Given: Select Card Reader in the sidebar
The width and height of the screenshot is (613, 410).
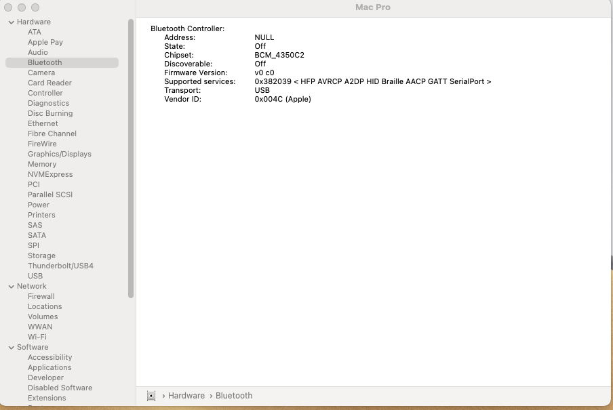Looking at the screenshot, I should [x=50, y=83].
